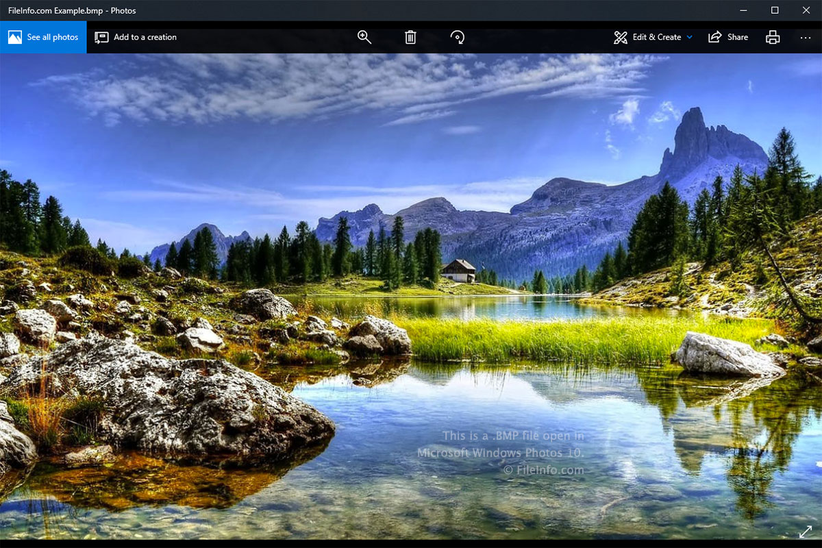Viewport: 822px width, 548px height.
Task: Delete the photo using the trash icon
Action: (x=410, y=37)
